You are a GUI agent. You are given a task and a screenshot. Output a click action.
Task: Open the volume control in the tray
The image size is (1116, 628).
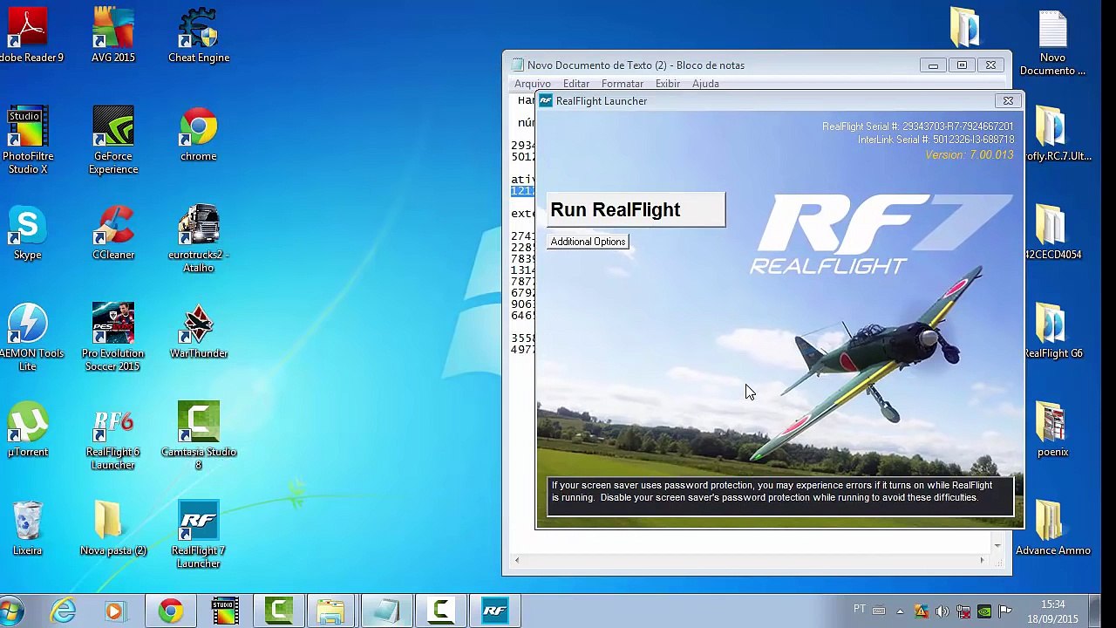(x=942, y=611)
